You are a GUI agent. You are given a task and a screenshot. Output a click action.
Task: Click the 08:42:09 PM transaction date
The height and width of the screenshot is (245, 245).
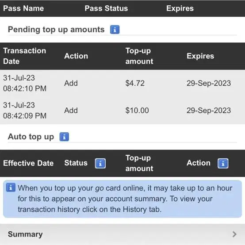25,110
